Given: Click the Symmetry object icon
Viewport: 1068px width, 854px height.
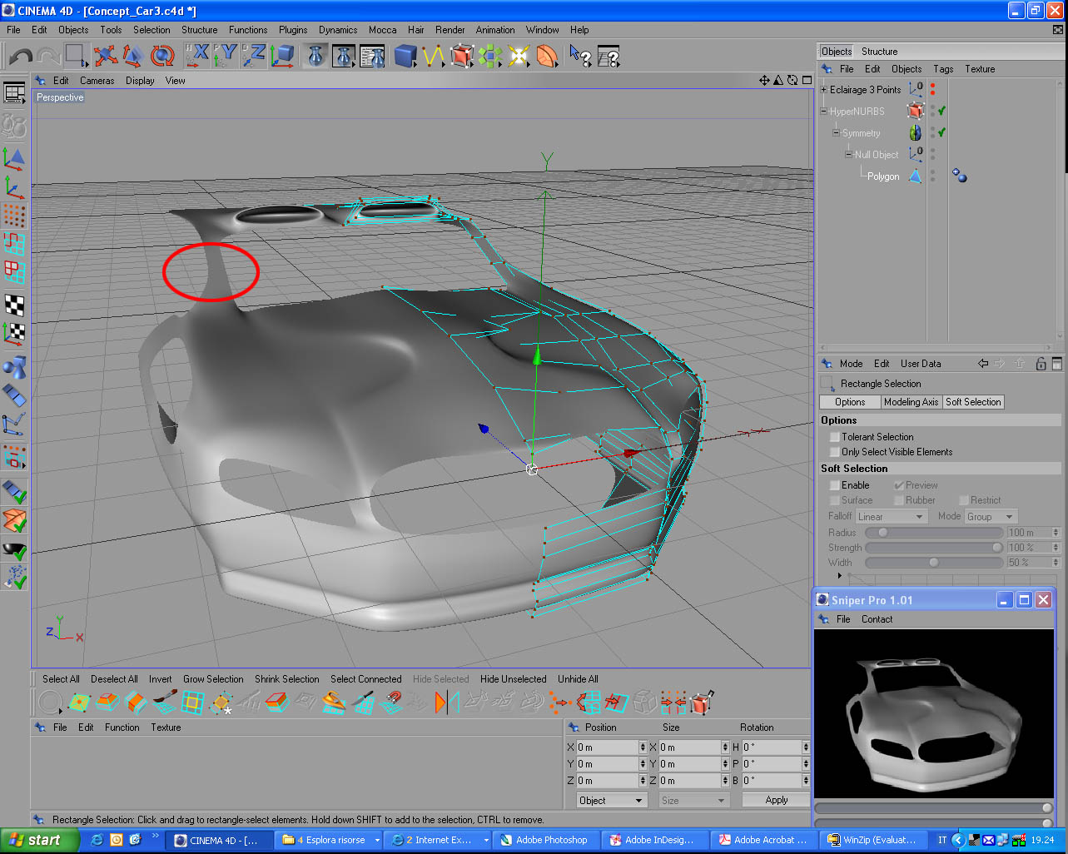Looking at the screenshot, I should coord(915,132).
